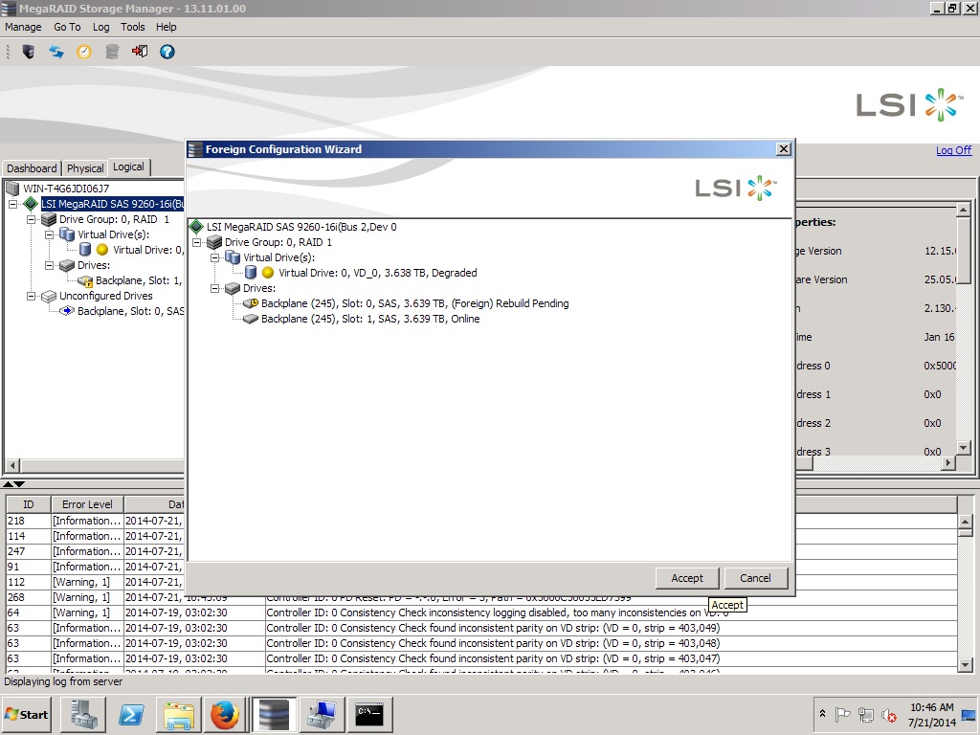
Task: Click the server icon in the toolbar
Action: click(x=29, y=52)
